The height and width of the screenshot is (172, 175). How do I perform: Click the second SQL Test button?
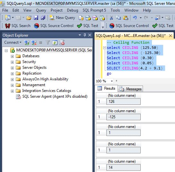click(x=163, y=26)
